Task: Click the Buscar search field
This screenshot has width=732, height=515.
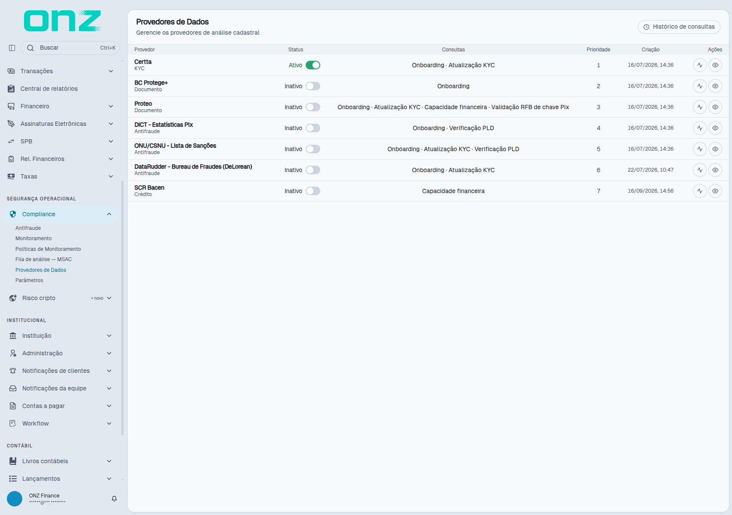Action: (x=70, y=48)
